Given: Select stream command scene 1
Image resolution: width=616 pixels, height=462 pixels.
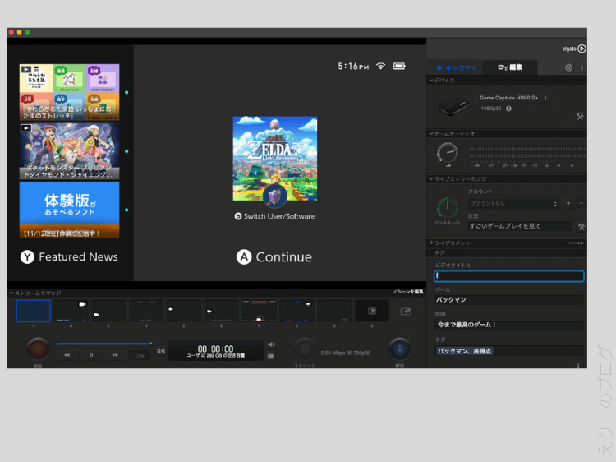Looking at the screenshot, I should tap(34, 311).
